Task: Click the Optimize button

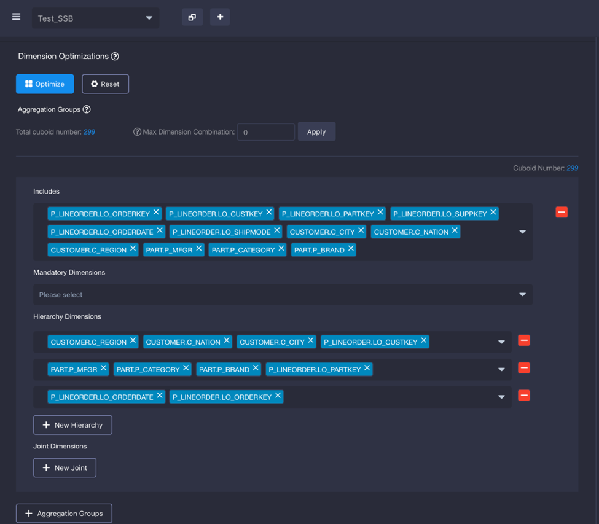Action: [45, 84]
